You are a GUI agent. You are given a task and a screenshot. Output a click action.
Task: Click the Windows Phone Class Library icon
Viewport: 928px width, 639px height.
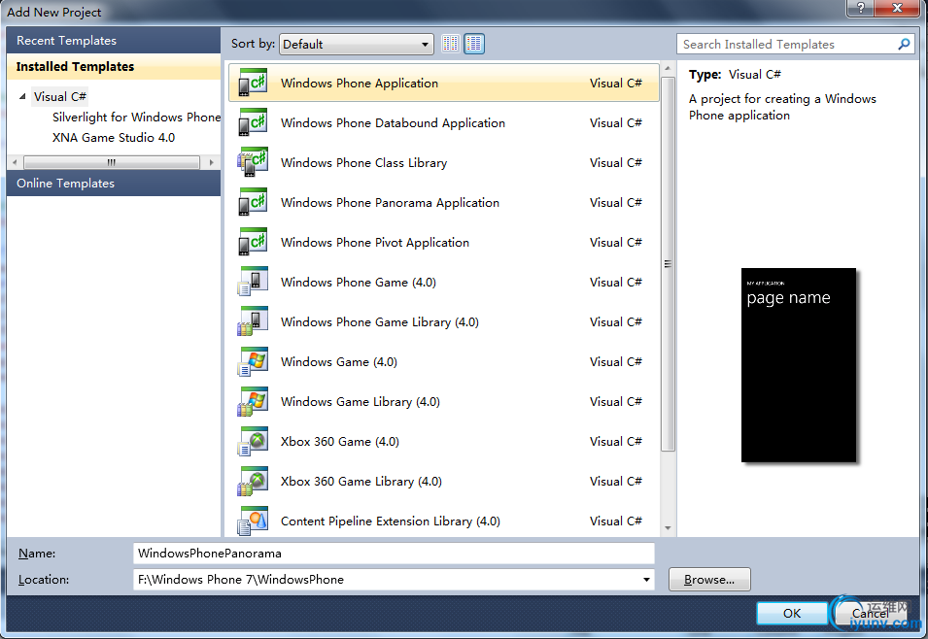click(x=253, y=162)
